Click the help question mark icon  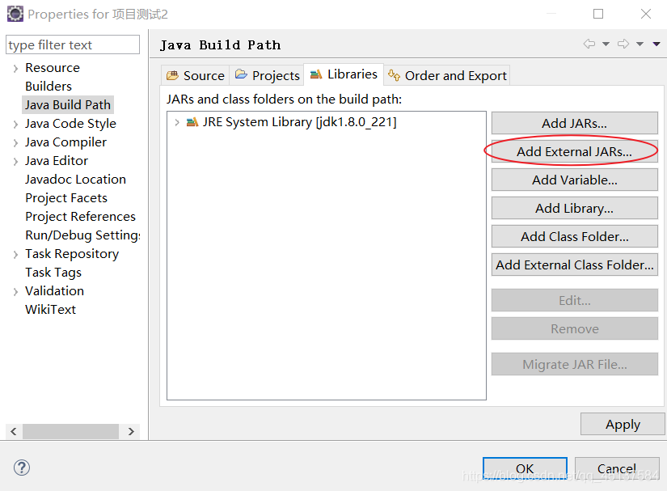[x=22, y=468]
